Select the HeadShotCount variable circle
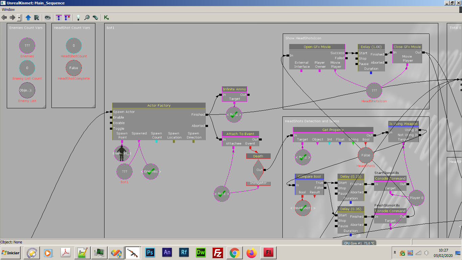This screenshot has height=260, width=462. coord(73,46)
